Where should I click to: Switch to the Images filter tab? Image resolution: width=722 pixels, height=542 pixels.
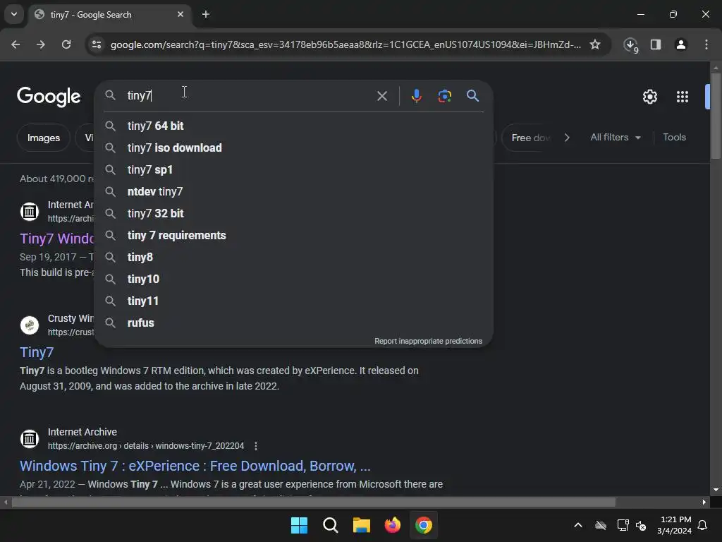pos(43,138)
